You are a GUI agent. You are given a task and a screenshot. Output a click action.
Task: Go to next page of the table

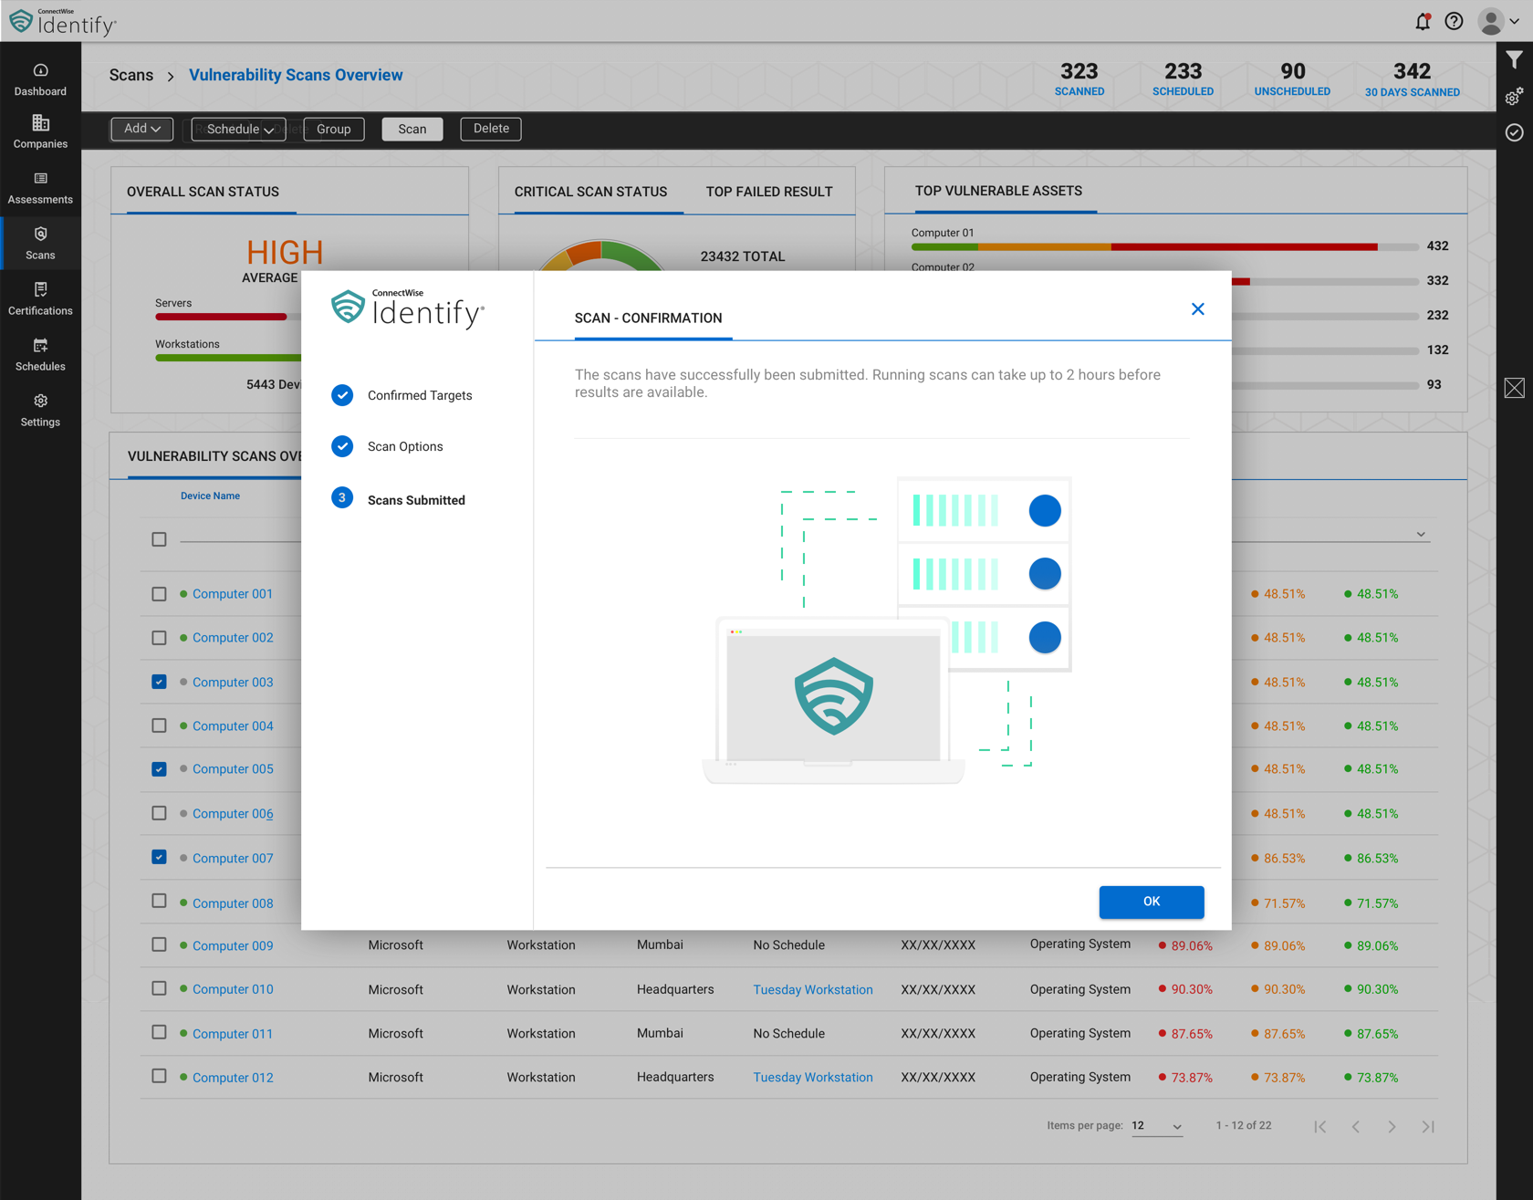coord(1392,1127)
